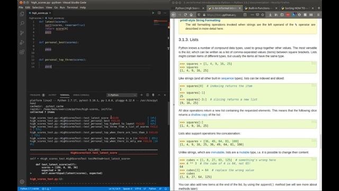Open Source Control view in VS Code
339x191 pixels.
click(22, 33)
